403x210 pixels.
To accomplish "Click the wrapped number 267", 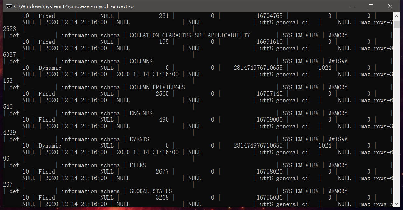I will (x=8, y=185).
